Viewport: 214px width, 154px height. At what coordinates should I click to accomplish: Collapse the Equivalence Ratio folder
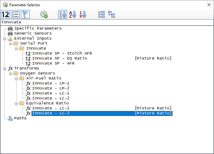pos(16,103)
